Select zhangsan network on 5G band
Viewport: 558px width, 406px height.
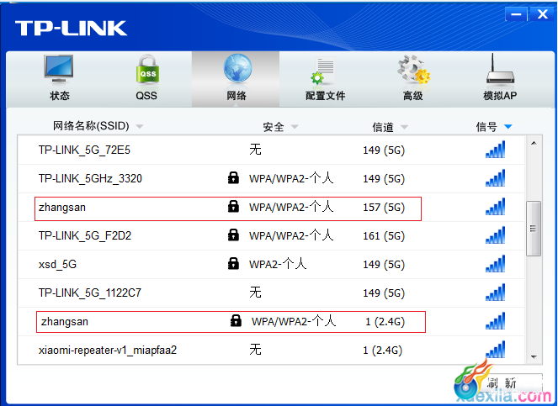click(271, 208)
